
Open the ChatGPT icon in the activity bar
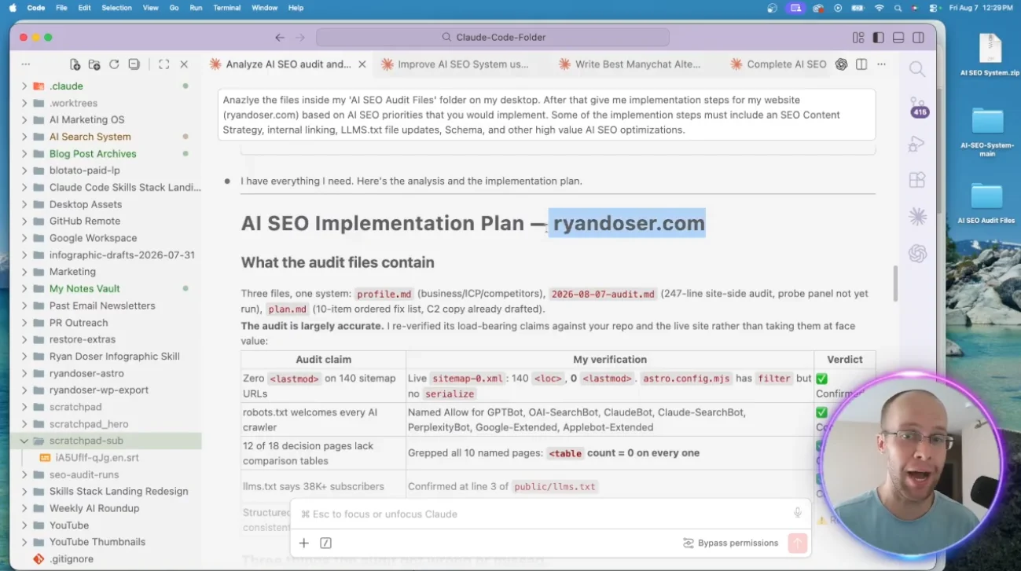[917, 253]
